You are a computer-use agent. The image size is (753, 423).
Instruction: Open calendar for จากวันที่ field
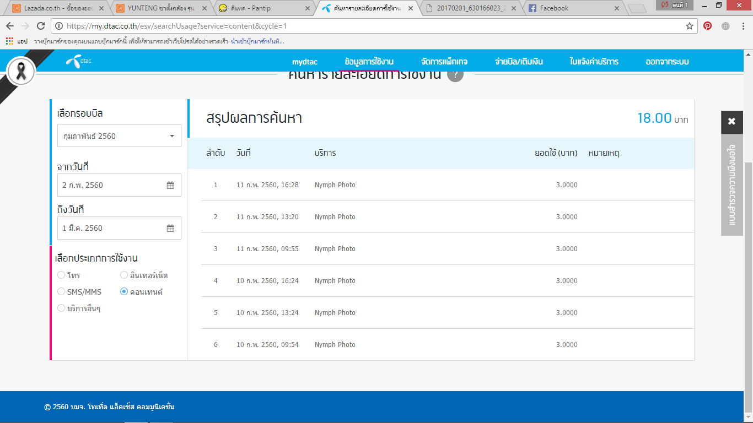point(170,185)
